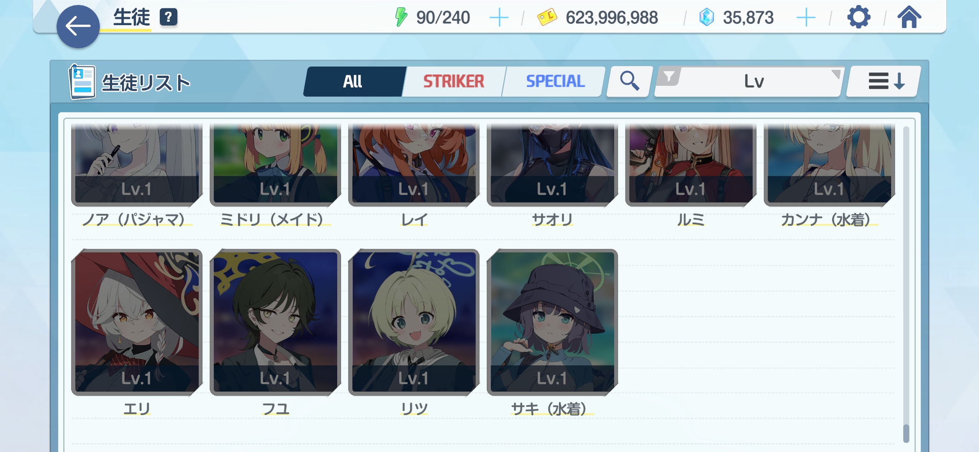Choose the リツ student thumbnail

414,322
